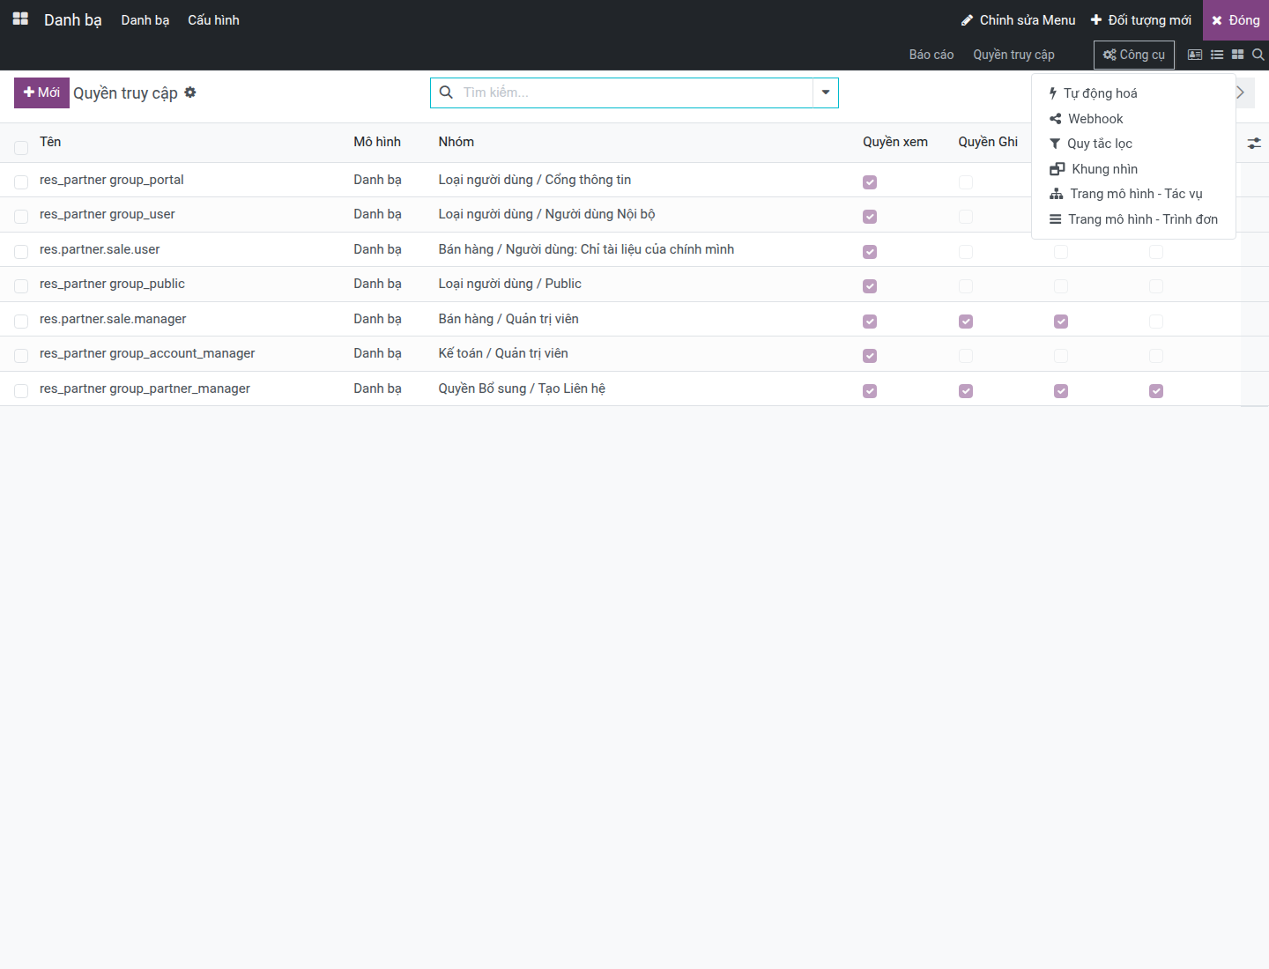Choose Webhook from the tools menu
Viewport: 1269px width, 969px height.
coord(1133,119)
